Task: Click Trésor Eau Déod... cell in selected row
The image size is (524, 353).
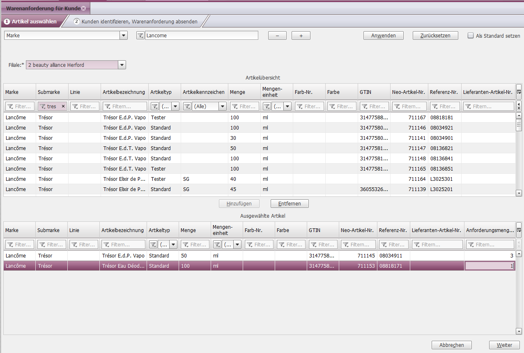Action: 123,266
